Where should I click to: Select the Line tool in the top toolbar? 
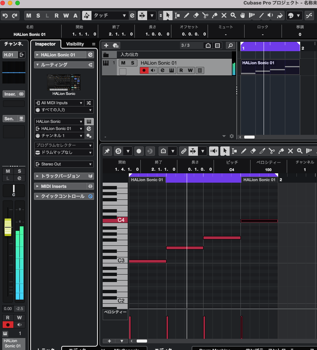[x=261, y=15]
